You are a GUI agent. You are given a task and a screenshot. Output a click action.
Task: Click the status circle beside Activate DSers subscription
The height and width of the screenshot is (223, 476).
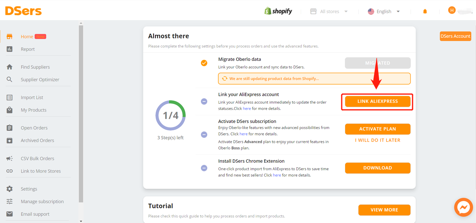point(204,135)
